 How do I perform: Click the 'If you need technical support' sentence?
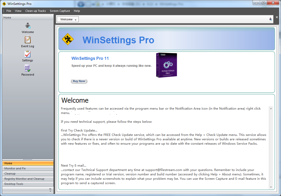point(107,122)
